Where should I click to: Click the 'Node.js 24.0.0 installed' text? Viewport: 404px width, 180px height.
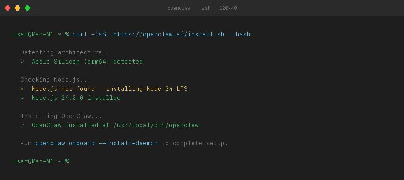pos(76,98)
